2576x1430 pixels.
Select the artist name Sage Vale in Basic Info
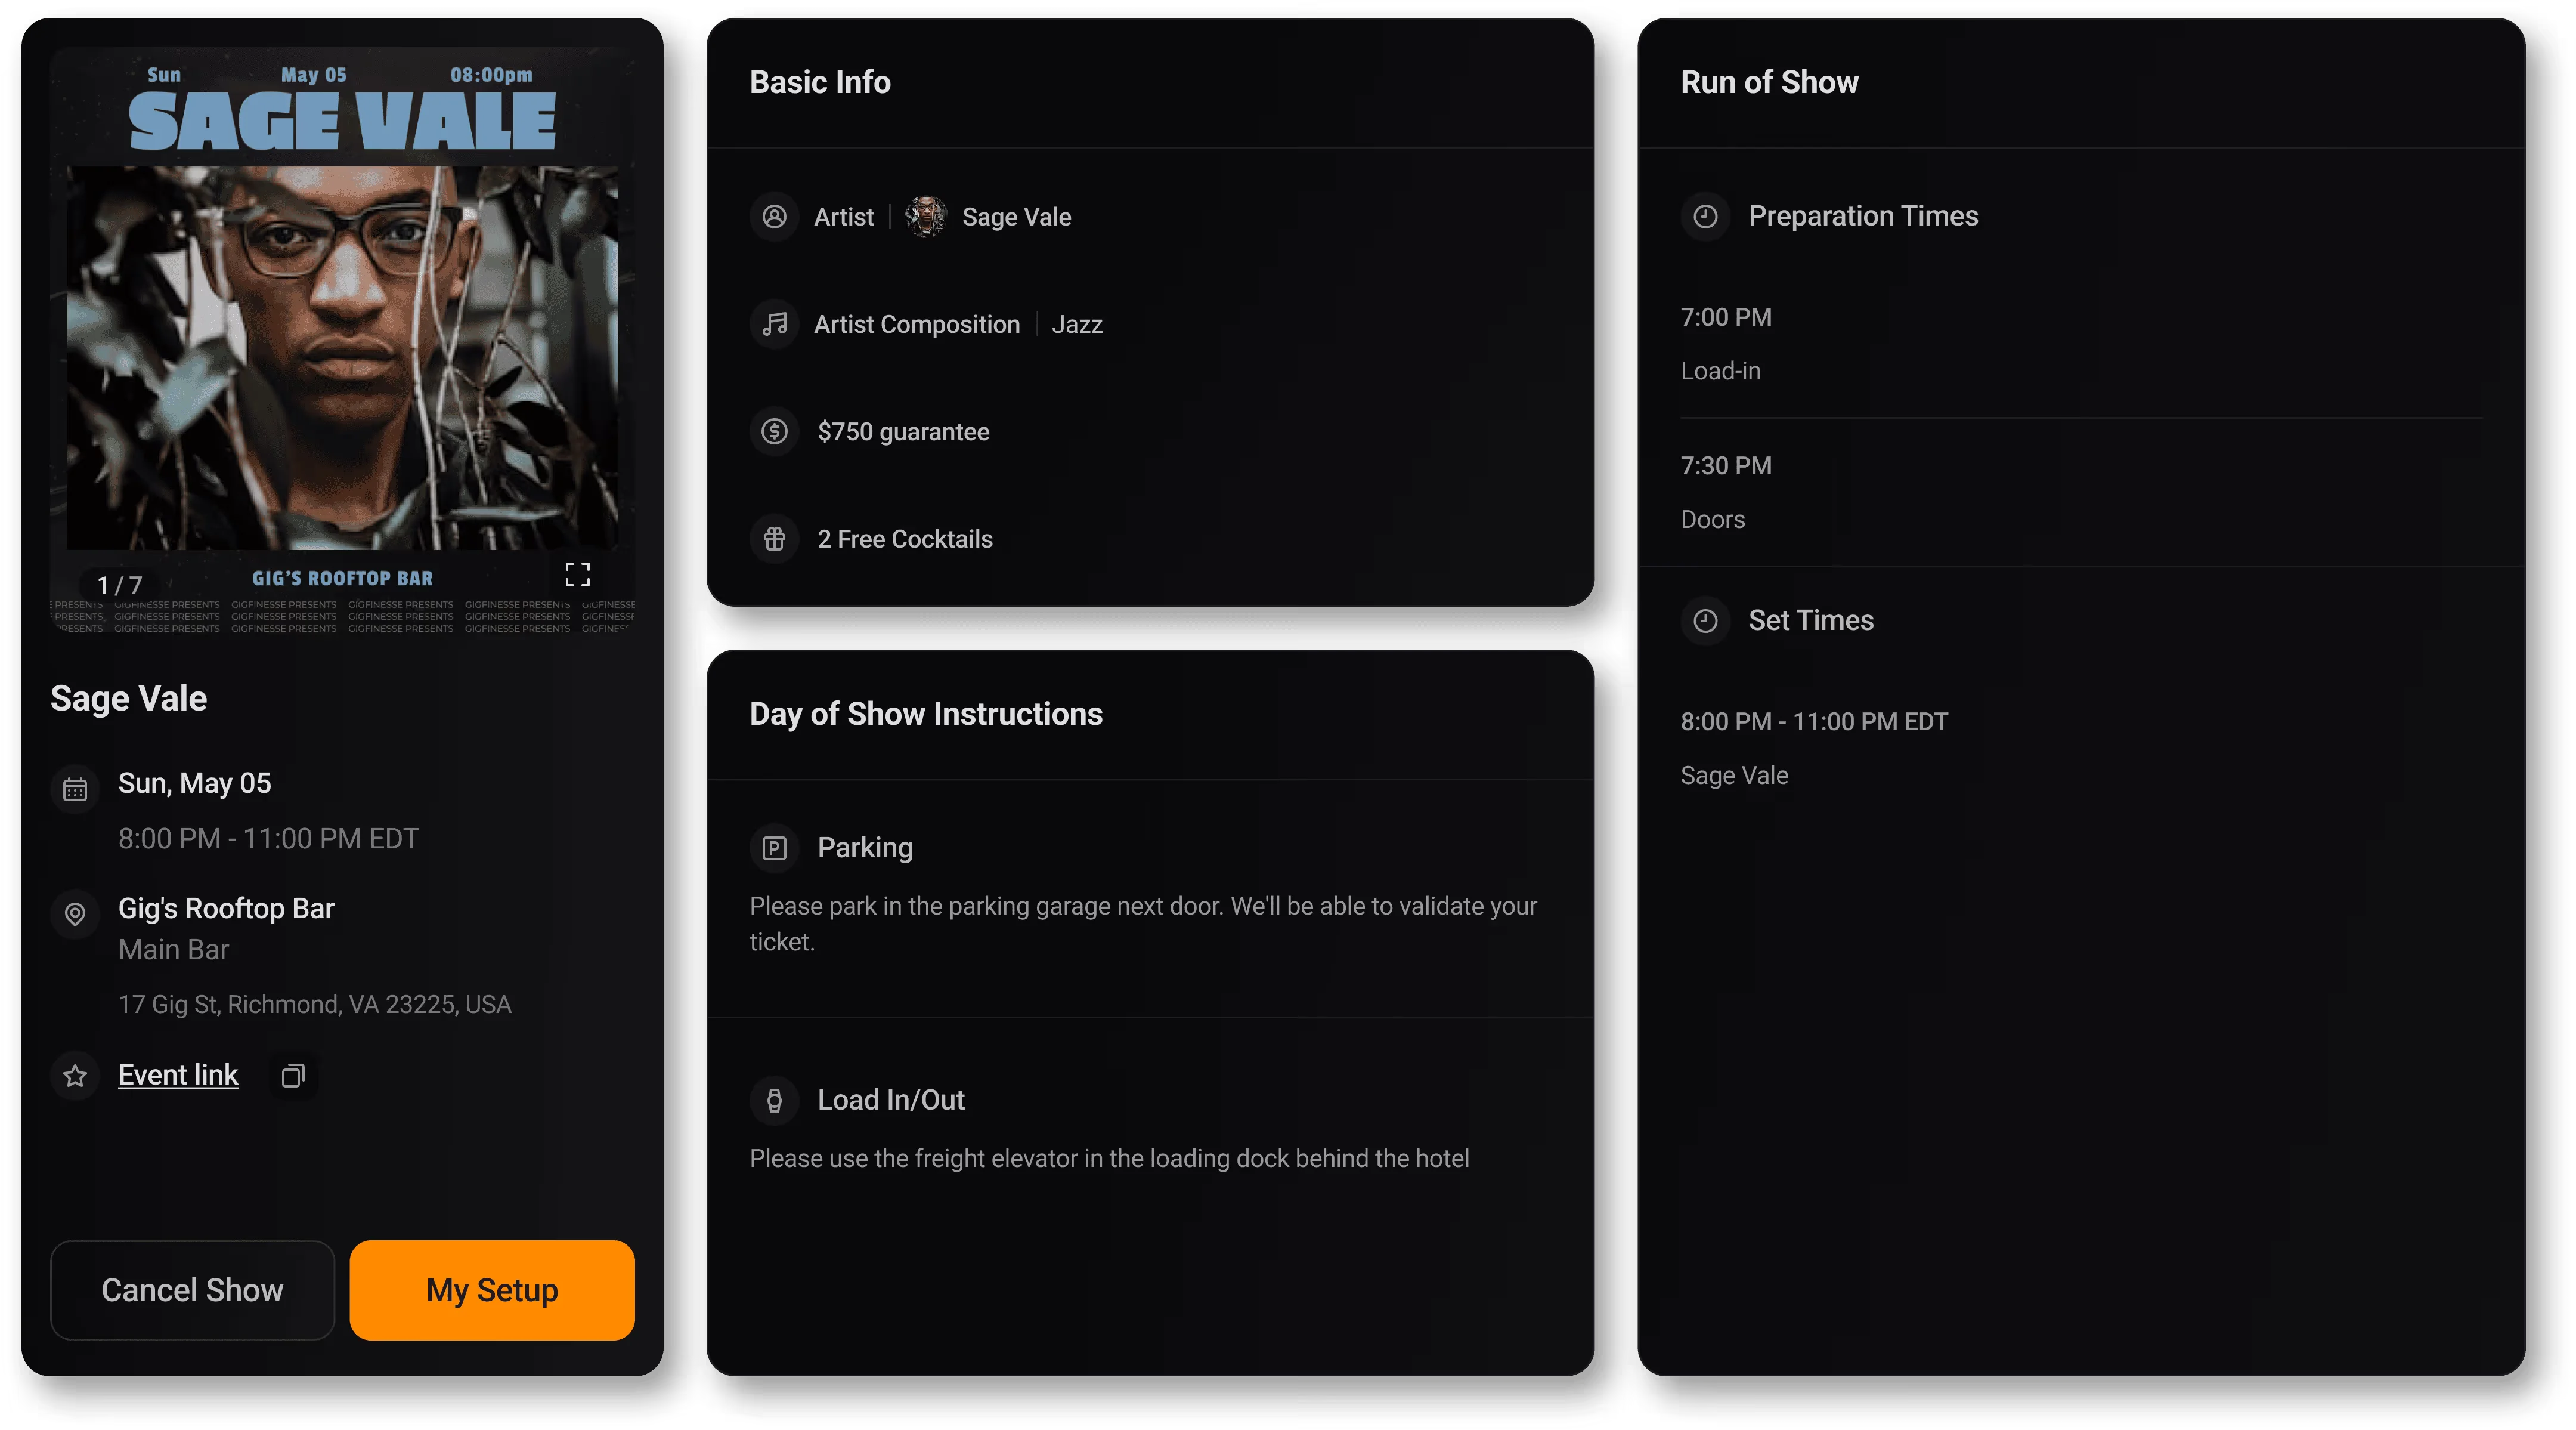click(x=1016, y=217)
